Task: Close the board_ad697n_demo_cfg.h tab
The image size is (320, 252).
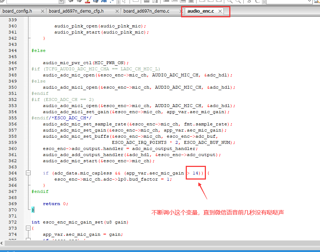Action: click(x=117, y=11)
